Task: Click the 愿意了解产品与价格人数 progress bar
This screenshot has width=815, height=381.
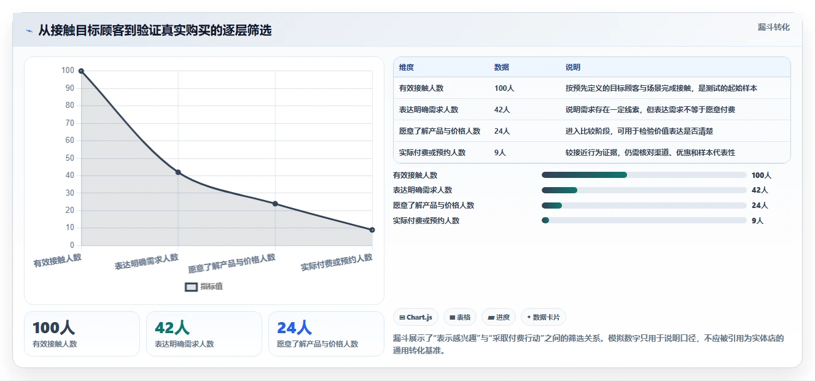Action: [x=644, y=206]
